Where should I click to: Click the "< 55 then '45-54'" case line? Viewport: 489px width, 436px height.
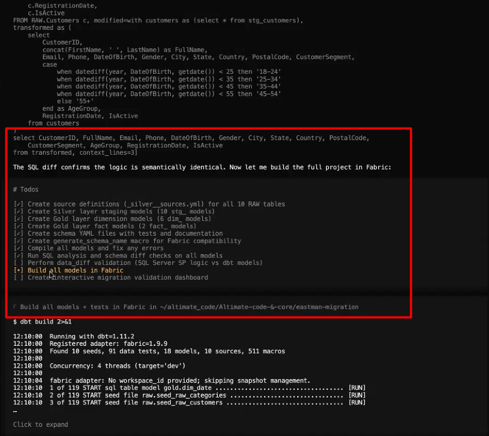(x=169, y=94)
